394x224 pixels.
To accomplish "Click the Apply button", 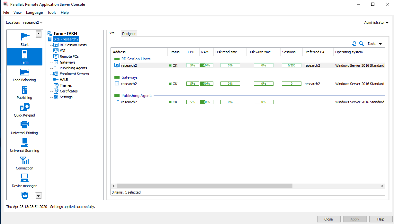I will coord(355,219).
